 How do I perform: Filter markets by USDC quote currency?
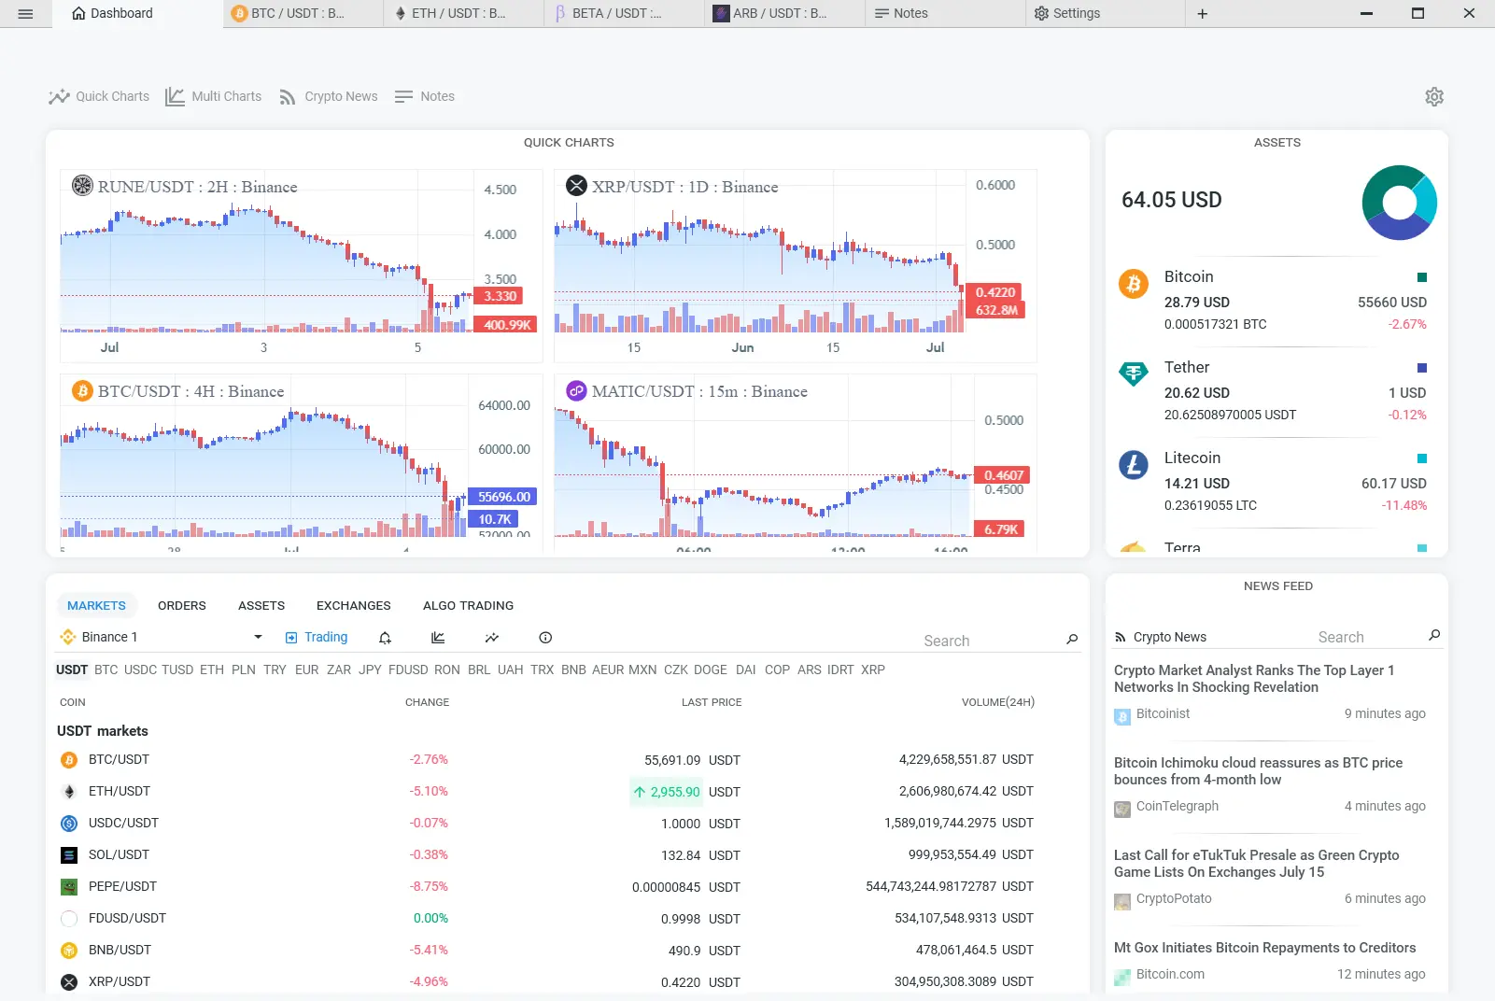pos(141,670)
